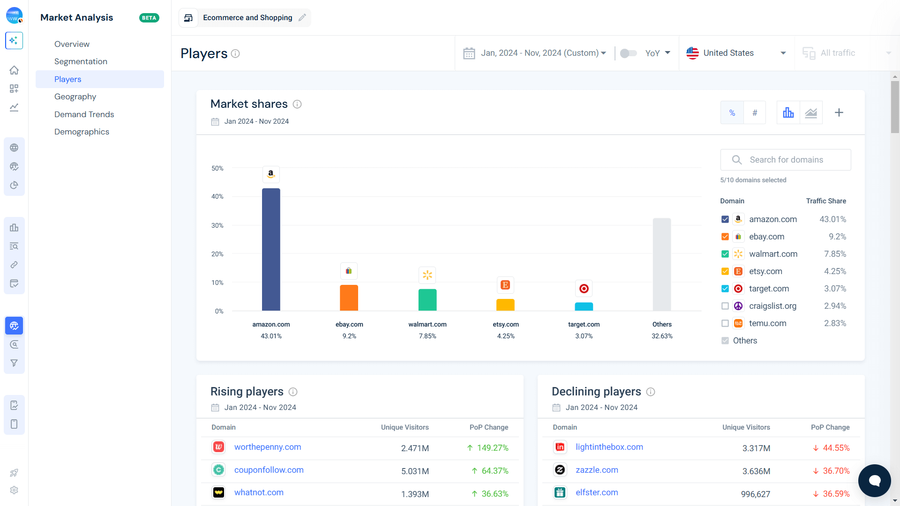
Task: Open the trending line chart icon in sidebar
Action: (x=14, y=107)
